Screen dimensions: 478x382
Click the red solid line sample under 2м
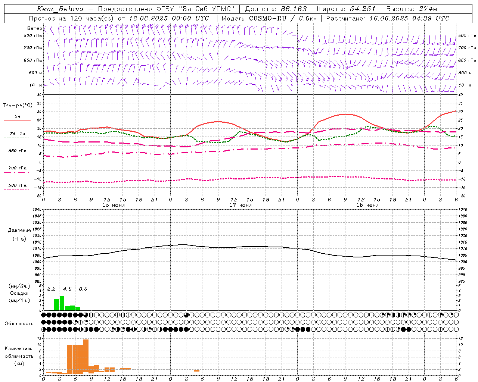click(17, 120)
